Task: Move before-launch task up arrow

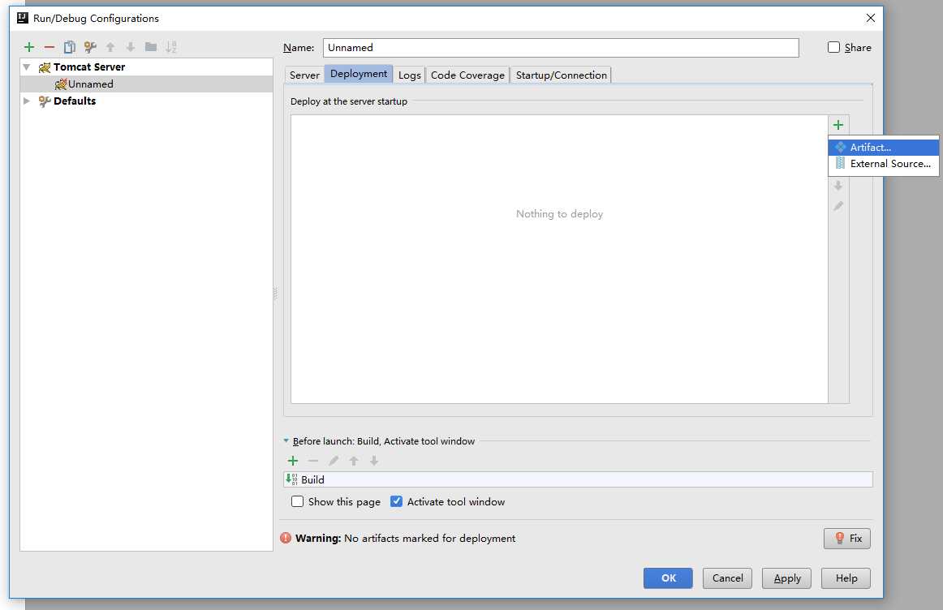Action: point(354,461)
